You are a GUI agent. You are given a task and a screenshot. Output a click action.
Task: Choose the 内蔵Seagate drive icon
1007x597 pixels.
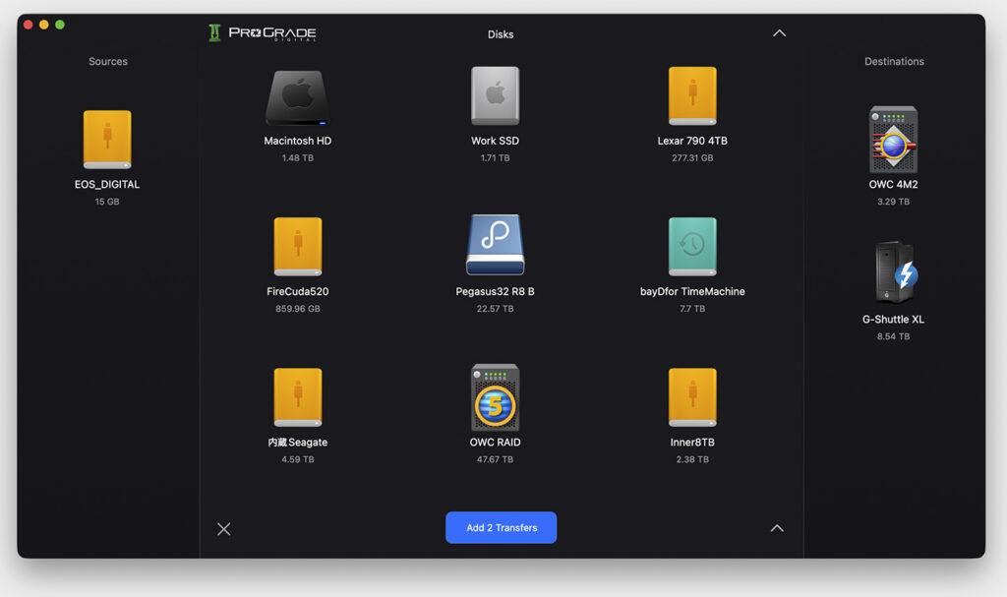[x=298, y=397]
